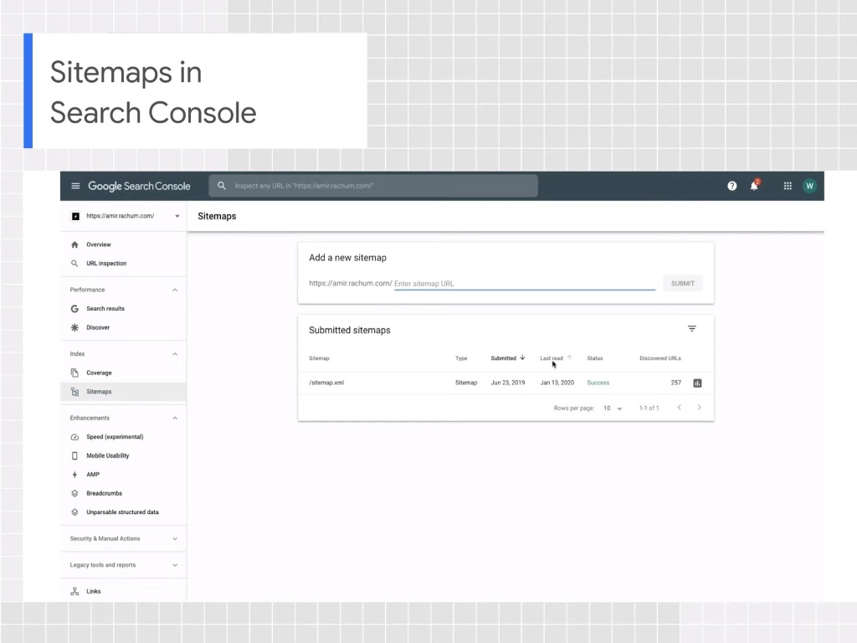Select Sitemaps in the sidebar

pyautogui.click(x=124, y=392)
